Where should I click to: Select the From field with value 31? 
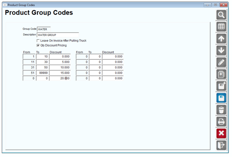pyautogui.click(x=29, y=67)
